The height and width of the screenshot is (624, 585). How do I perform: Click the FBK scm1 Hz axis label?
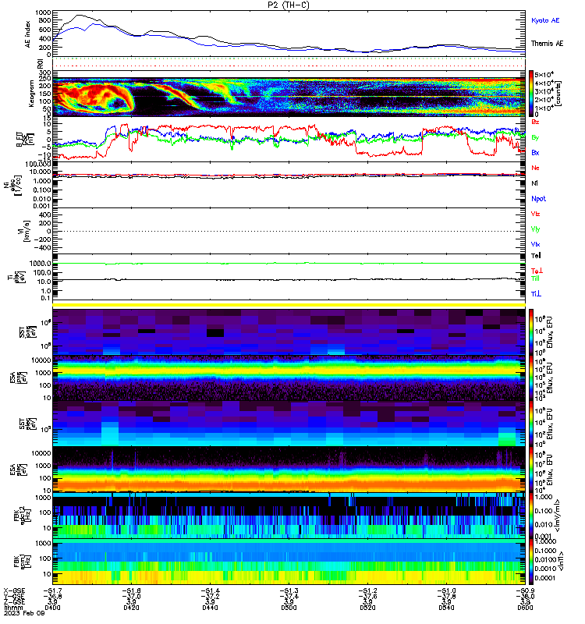(x=22, y=562)
